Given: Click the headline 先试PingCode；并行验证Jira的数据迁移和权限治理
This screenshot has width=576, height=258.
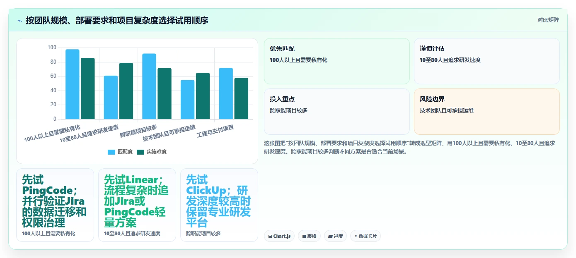Looking at the screenshot, I should coord(54,201).
